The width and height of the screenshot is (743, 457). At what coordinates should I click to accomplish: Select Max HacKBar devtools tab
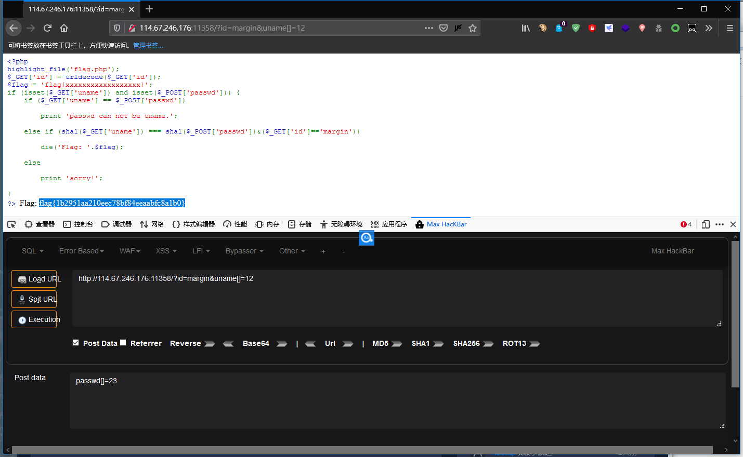tap(441, 224)
